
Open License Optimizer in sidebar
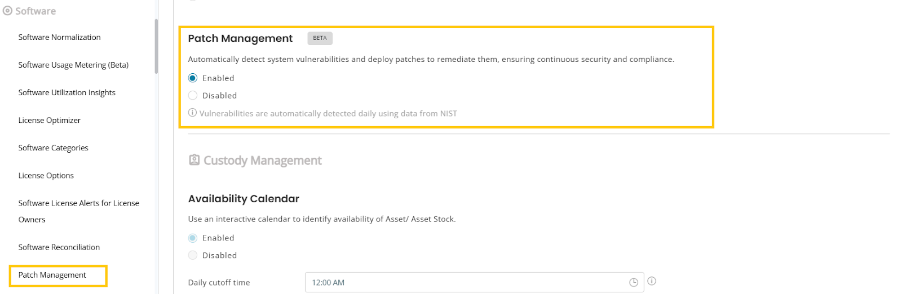pos(49,120)
